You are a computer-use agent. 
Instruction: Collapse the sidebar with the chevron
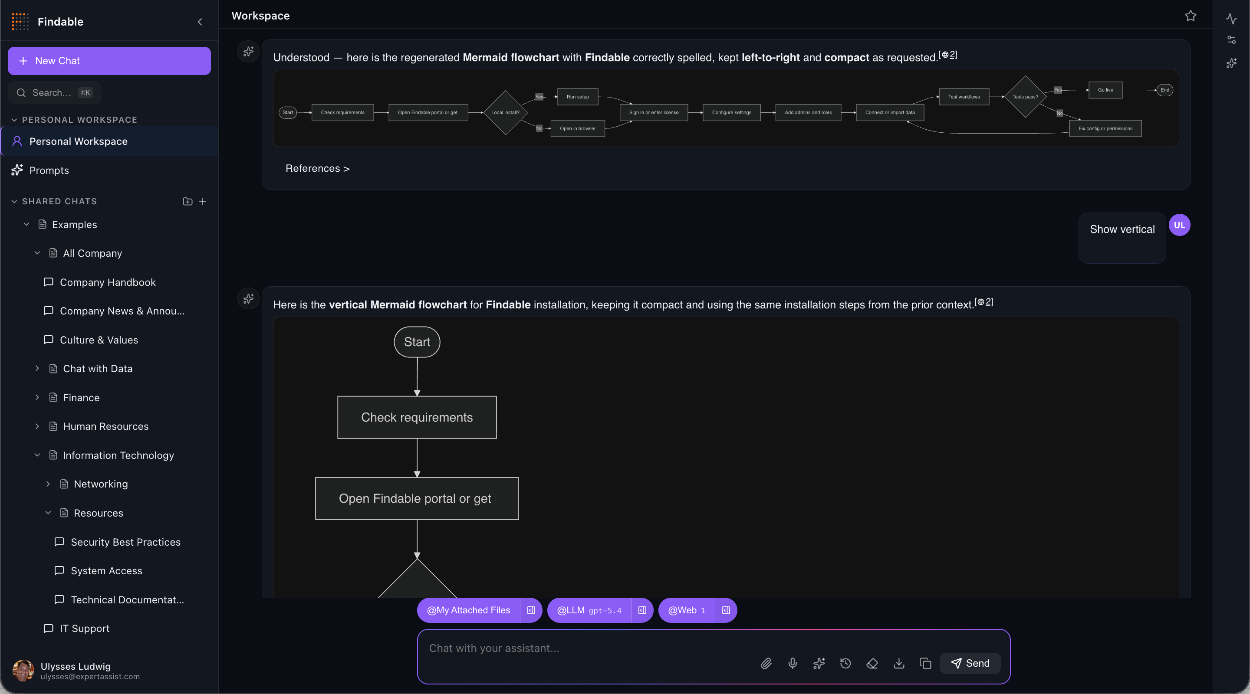(x=200, y=22)
